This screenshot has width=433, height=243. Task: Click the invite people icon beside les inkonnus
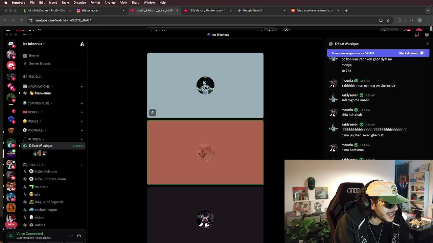pos(82,44)
